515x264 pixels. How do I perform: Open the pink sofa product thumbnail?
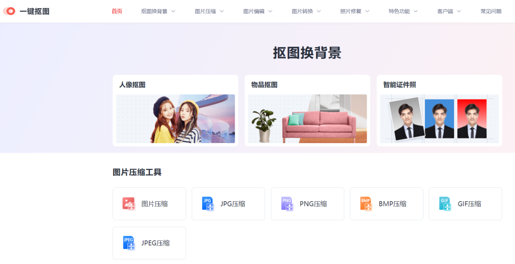[x=308, y=118]
